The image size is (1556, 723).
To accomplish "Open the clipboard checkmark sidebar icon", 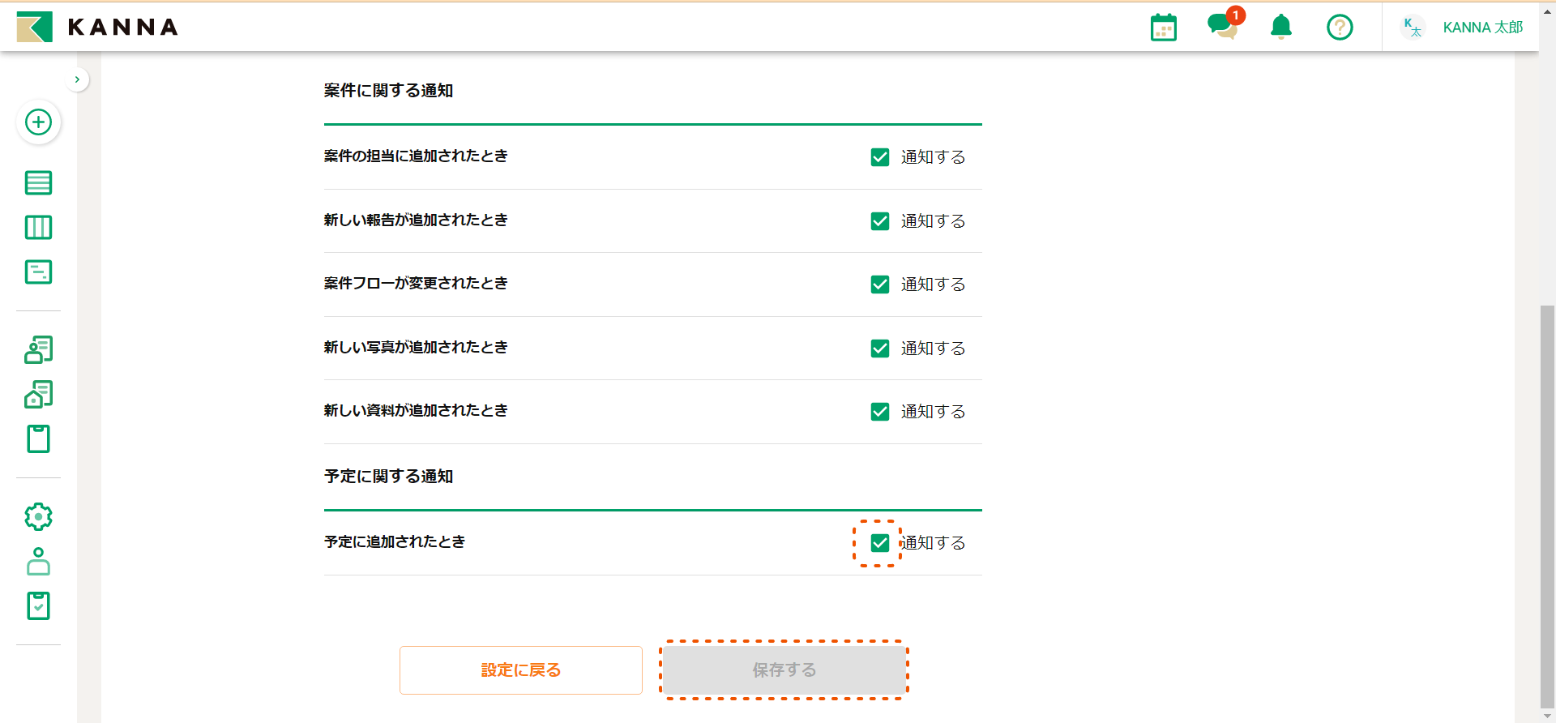I will coord(38,605).
